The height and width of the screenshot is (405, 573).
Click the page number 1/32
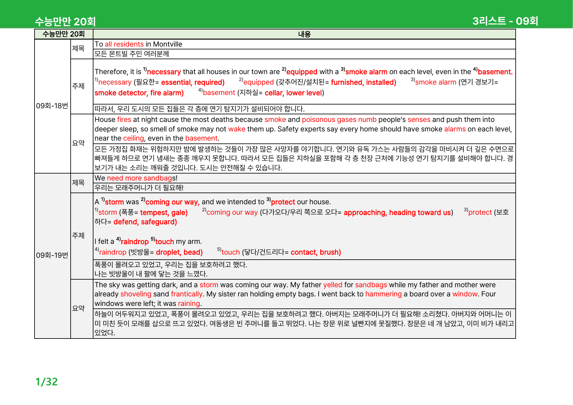(x=47, y=382)
